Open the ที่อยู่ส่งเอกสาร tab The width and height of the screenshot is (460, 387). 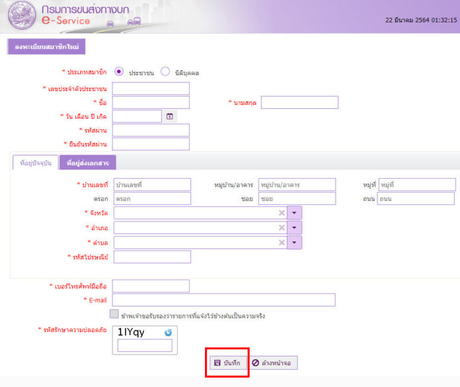(x=87, y=162)
